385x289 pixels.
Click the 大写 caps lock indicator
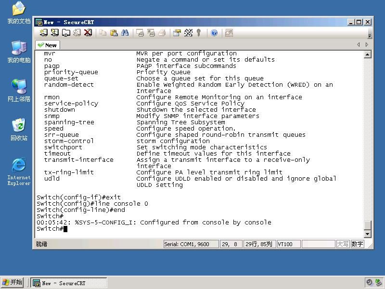[x=343, y=244]
